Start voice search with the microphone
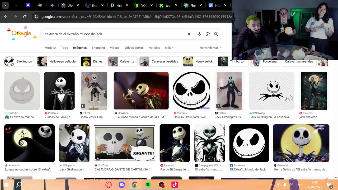 199,34
